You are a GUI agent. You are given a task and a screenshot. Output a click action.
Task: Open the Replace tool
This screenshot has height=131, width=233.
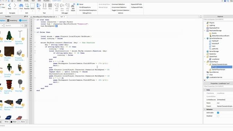(27, 7)
